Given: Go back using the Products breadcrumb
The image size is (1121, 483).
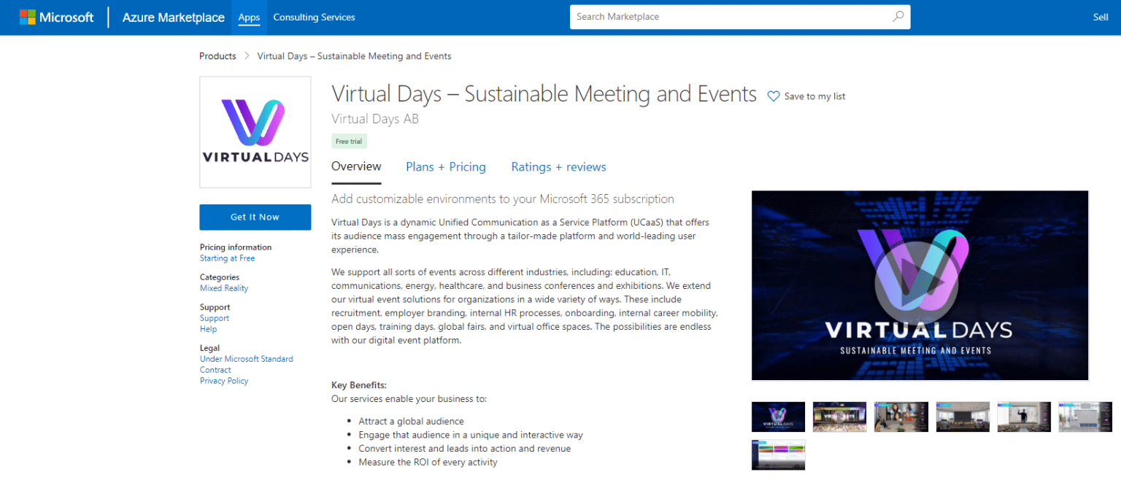Looking at the screenshot, I should tap(217, 55).
